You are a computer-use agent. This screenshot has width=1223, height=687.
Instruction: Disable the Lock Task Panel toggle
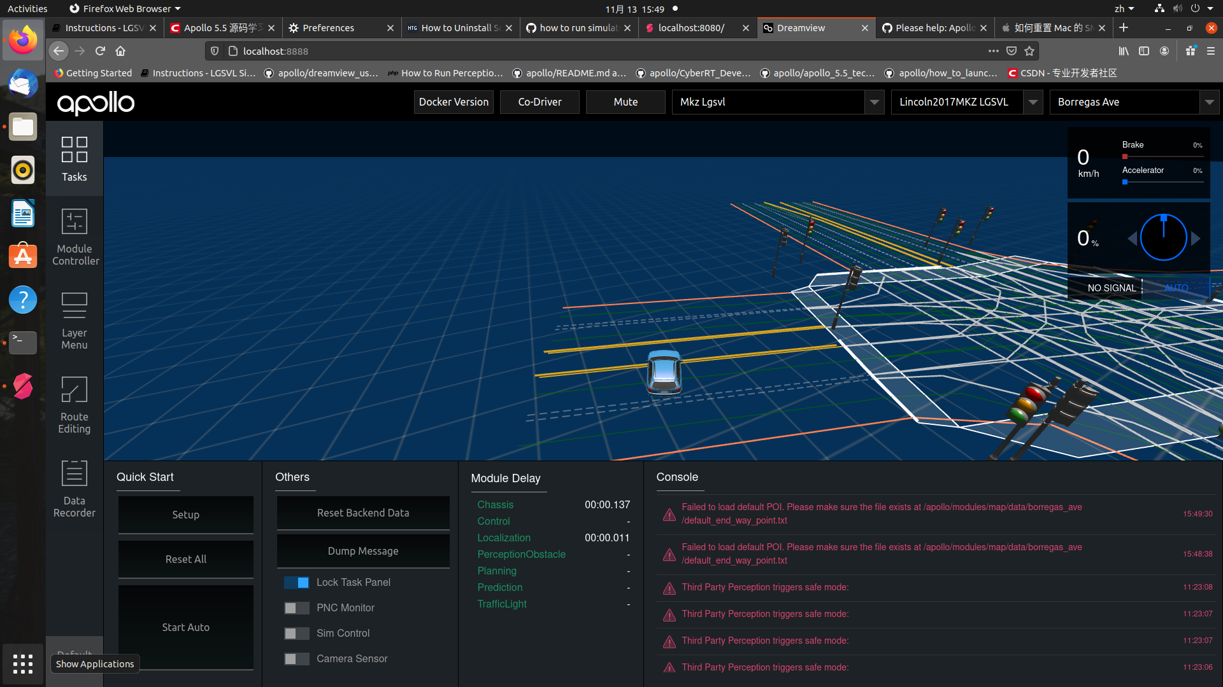point(296,582)
